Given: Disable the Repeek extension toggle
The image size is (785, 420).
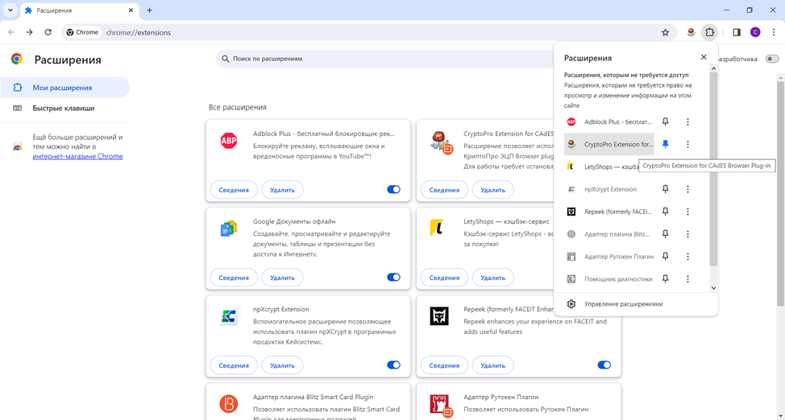Looking at the screenshot, I should 604,365.
